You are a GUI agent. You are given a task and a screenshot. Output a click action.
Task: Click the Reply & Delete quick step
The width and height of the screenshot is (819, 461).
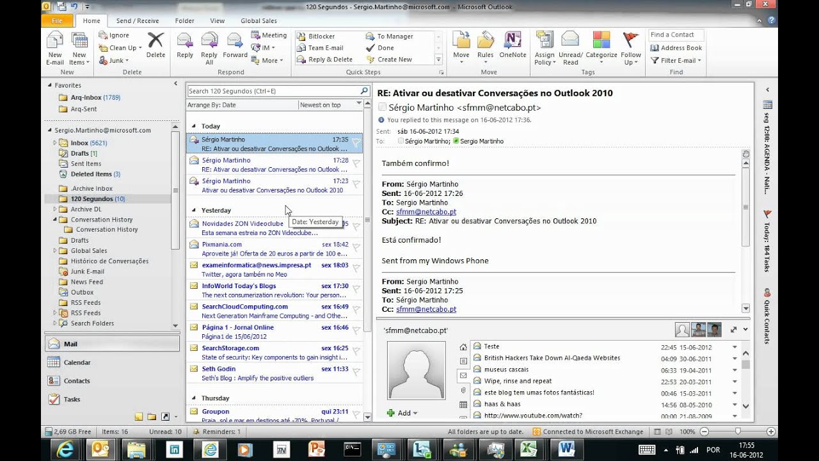pyautogui.click(x=325, y=60)
